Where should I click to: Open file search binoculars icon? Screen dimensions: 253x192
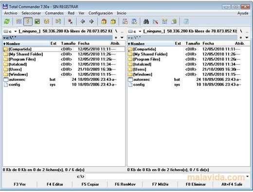(146, 21)
